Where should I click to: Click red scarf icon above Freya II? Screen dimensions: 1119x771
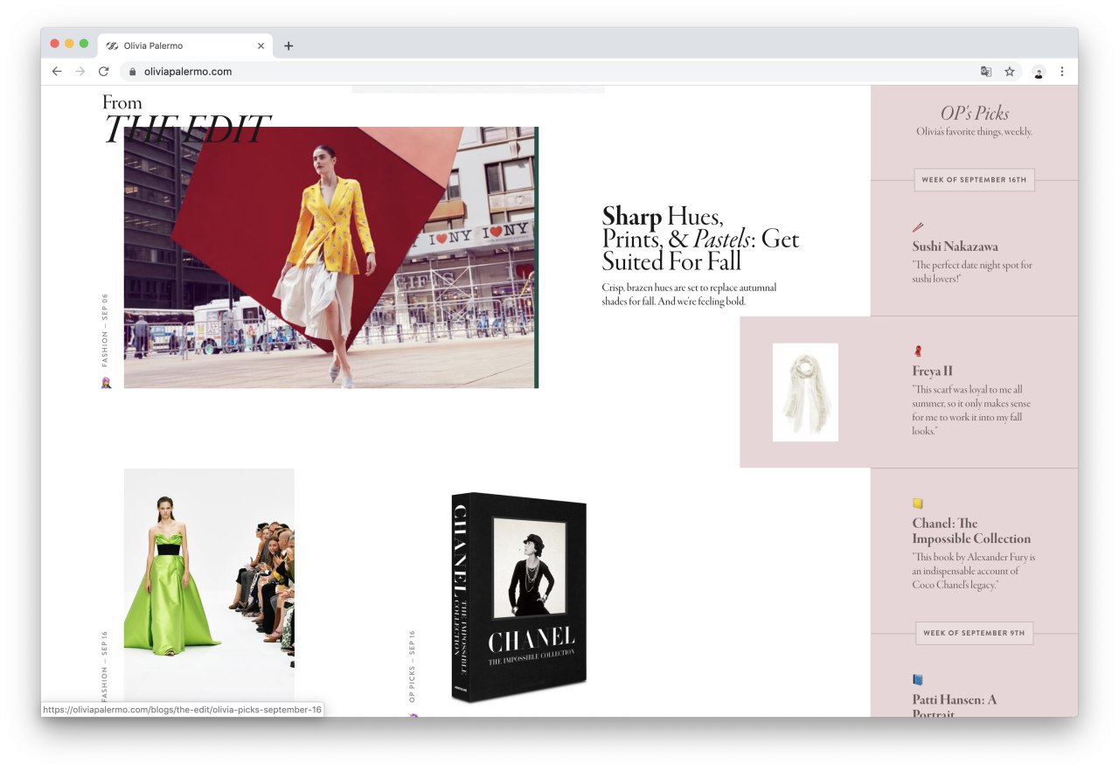pos(918,351)
